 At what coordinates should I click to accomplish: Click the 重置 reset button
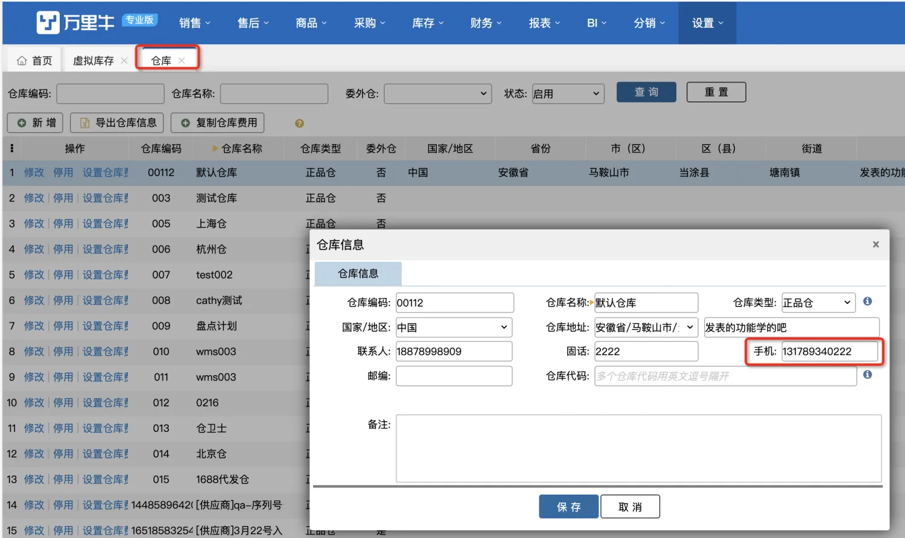(x=716, y=92)
